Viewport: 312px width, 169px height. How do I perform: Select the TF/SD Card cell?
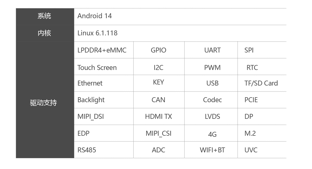pyautogui.click(x=261, y=83)
